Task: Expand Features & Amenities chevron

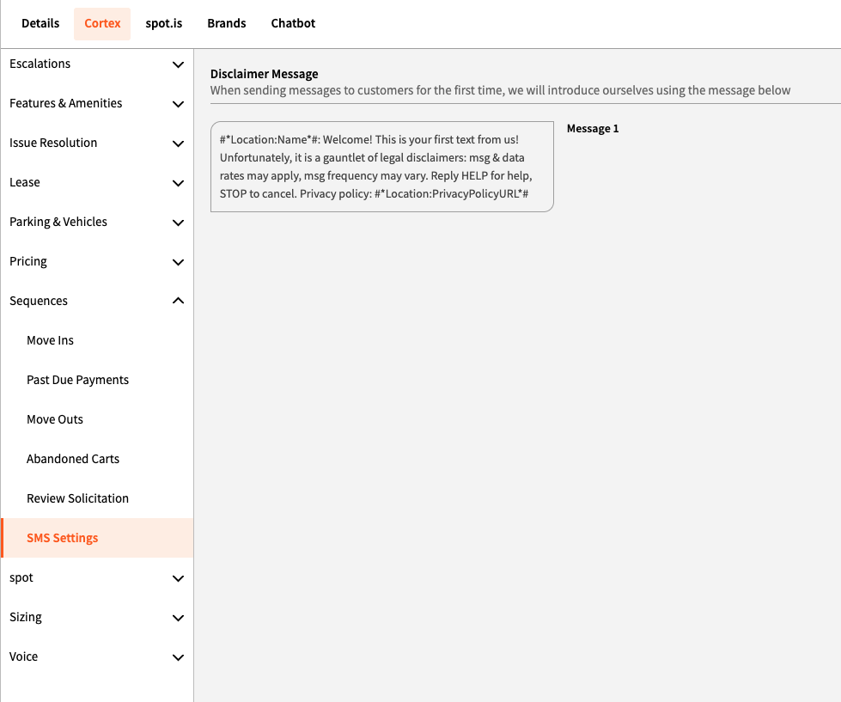Action: point(178,104)
